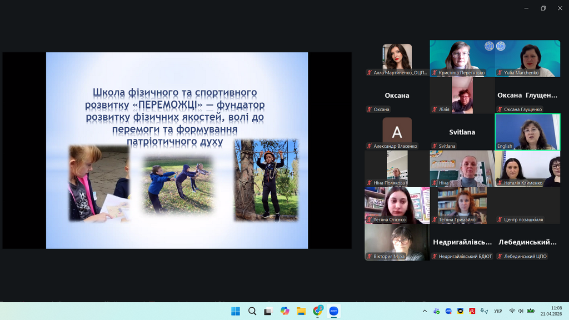Click the shared slide titled «ПЕРЕМОЖЦІ»

pos(177,150)
